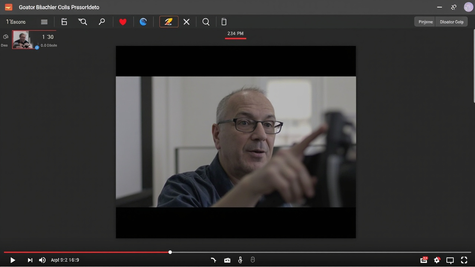Click the playback progress slider handle

170,252
